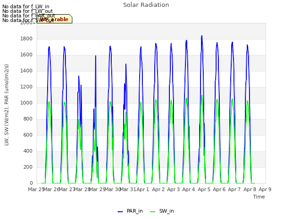293x220 pixels.
Task: Click the 800 y-axis tick label
Action: (x=28, y=119)
